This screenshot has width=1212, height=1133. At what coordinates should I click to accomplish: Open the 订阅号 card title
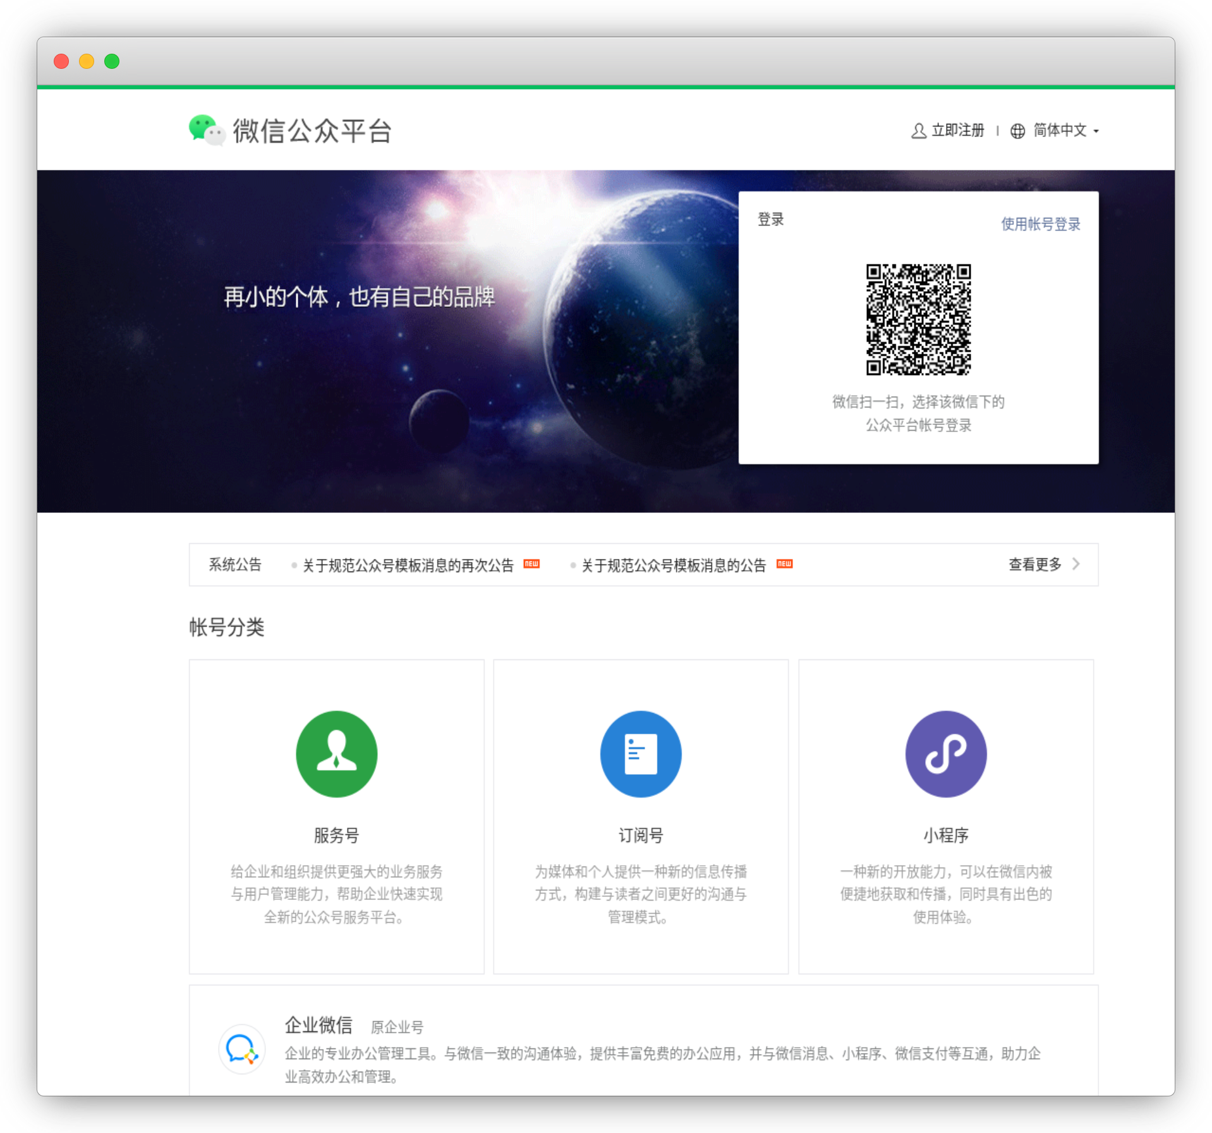(641, 835)
